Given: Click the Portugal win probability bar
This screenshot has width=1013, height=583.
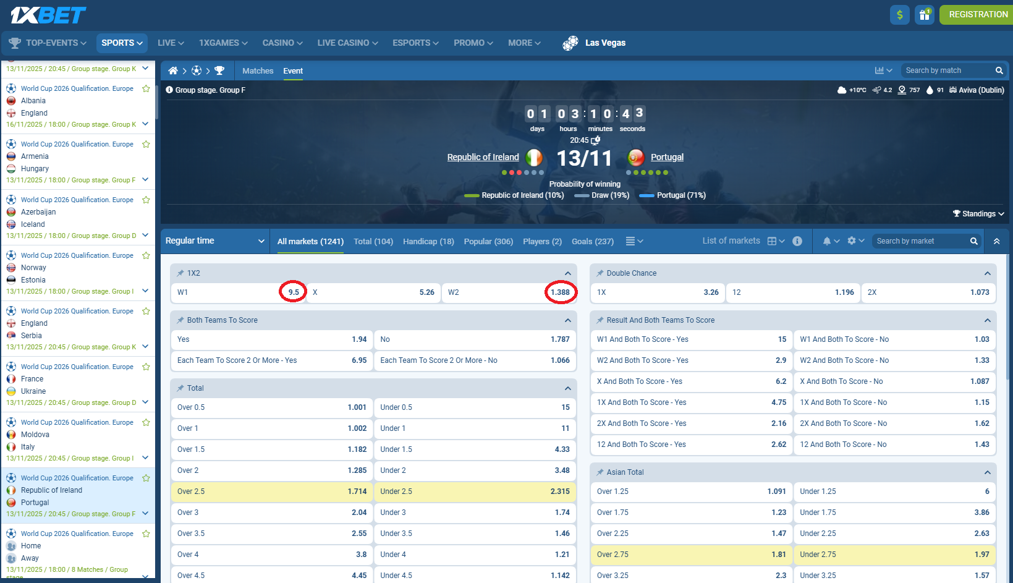Looking at the screenshot, I should (x=646, y=195).
